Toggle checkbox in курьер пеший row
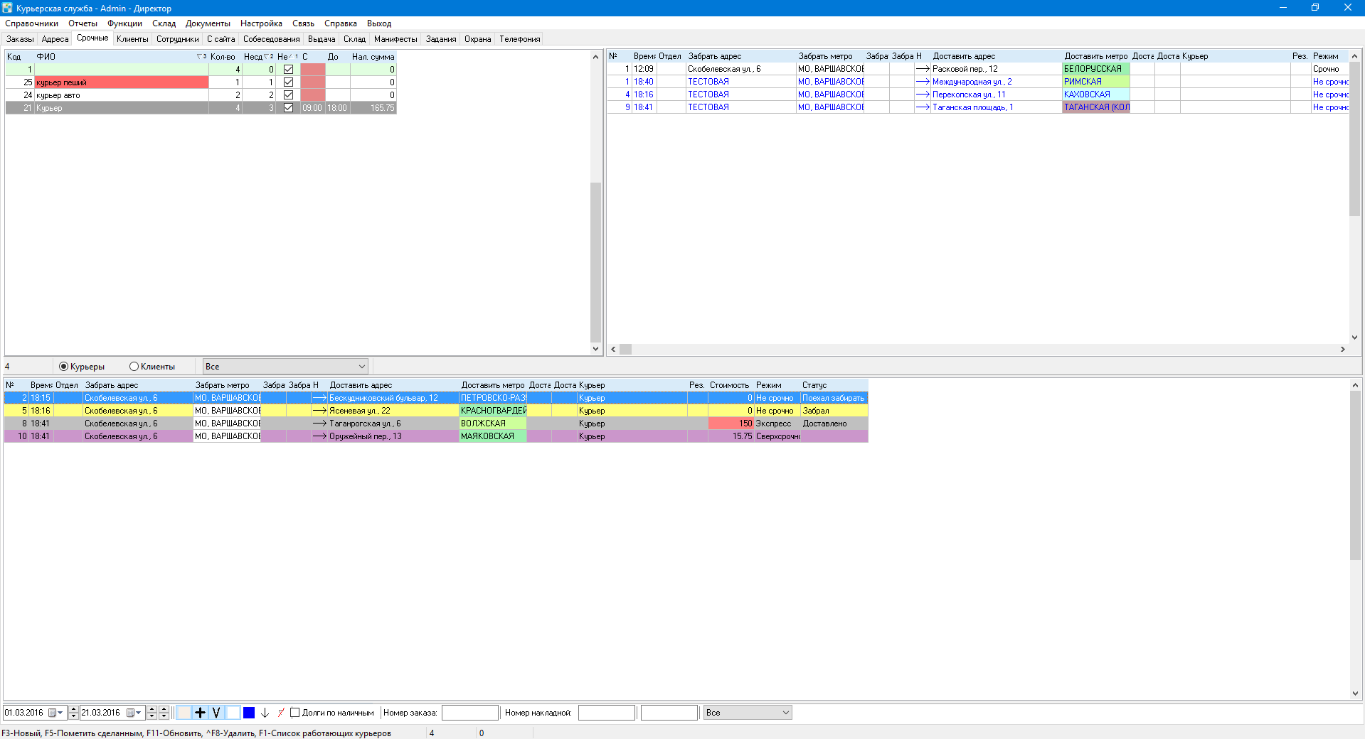Screen dimensions: 1365x739 288,82
